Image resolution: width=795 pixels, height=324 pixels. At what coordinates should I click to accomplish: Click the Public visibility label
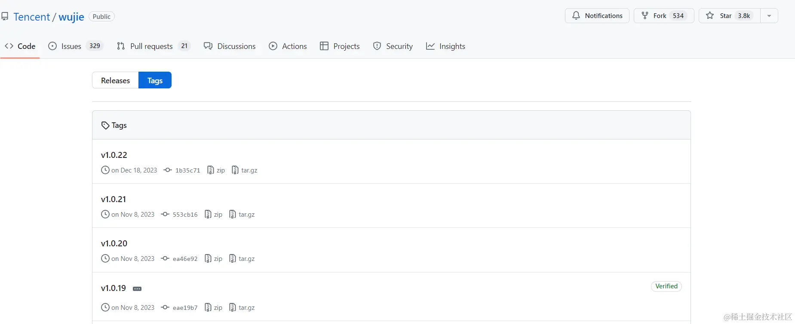point(101,16)
